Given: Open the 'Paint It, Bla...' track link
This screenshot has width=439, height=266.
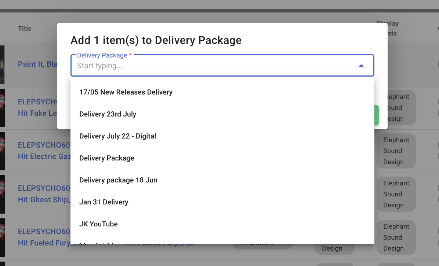Looking at the screenshot, I should coord(37,64).
